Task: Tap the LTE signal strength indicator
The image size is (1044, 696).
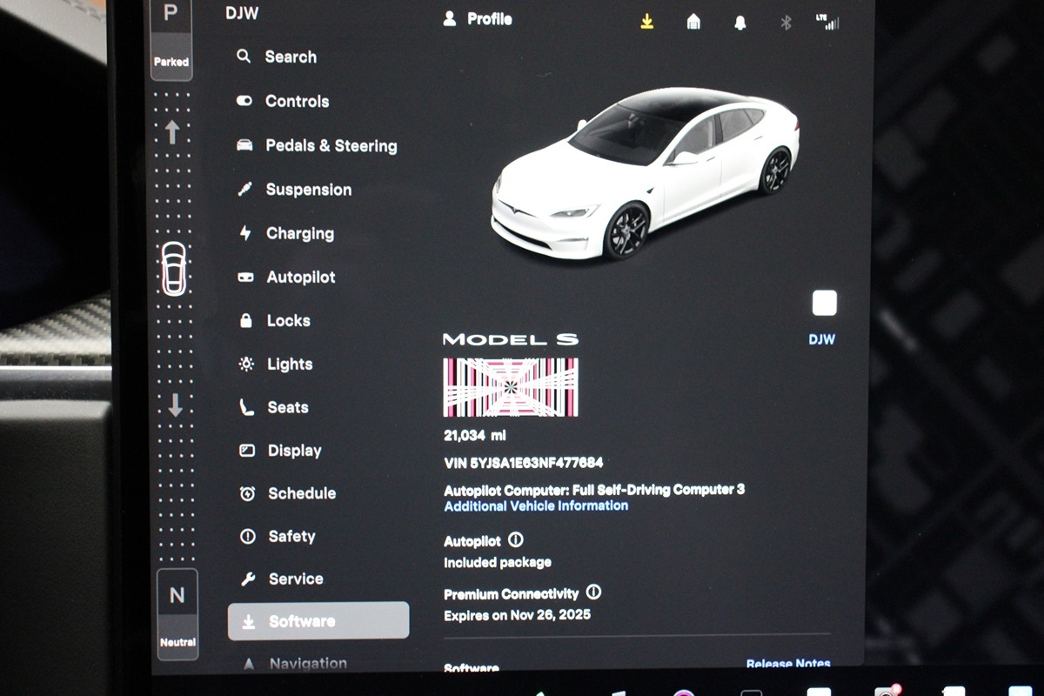Action: coord(827,22)
